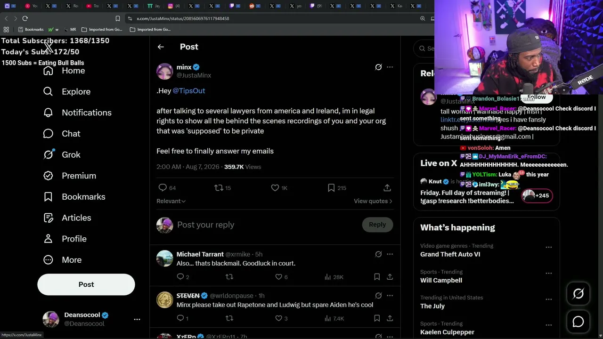Open options for Kaelen Culpepper trend
This screenshot has width=603, height=339.
(x=549, y=325)
